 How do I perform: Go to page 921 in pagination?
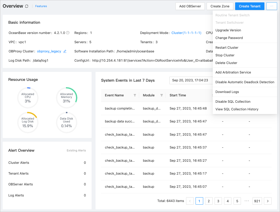click(x=257, y=201)
